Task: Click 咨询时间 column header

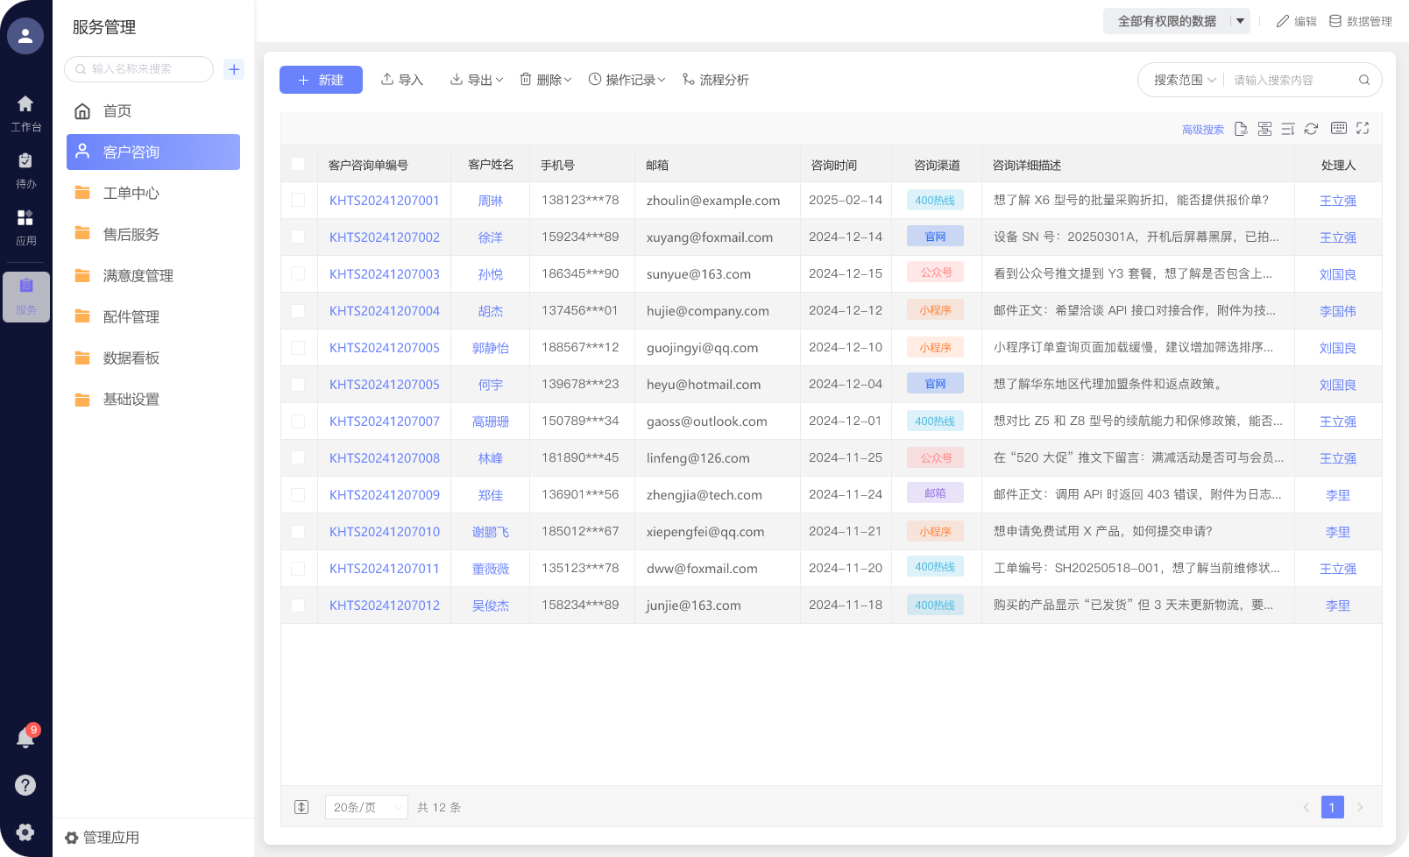Action: click(834, 165)
